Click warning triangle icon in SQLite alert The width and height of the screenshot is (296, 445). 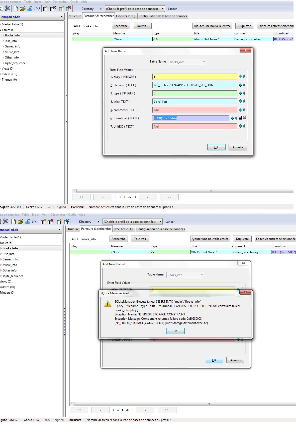108,304
